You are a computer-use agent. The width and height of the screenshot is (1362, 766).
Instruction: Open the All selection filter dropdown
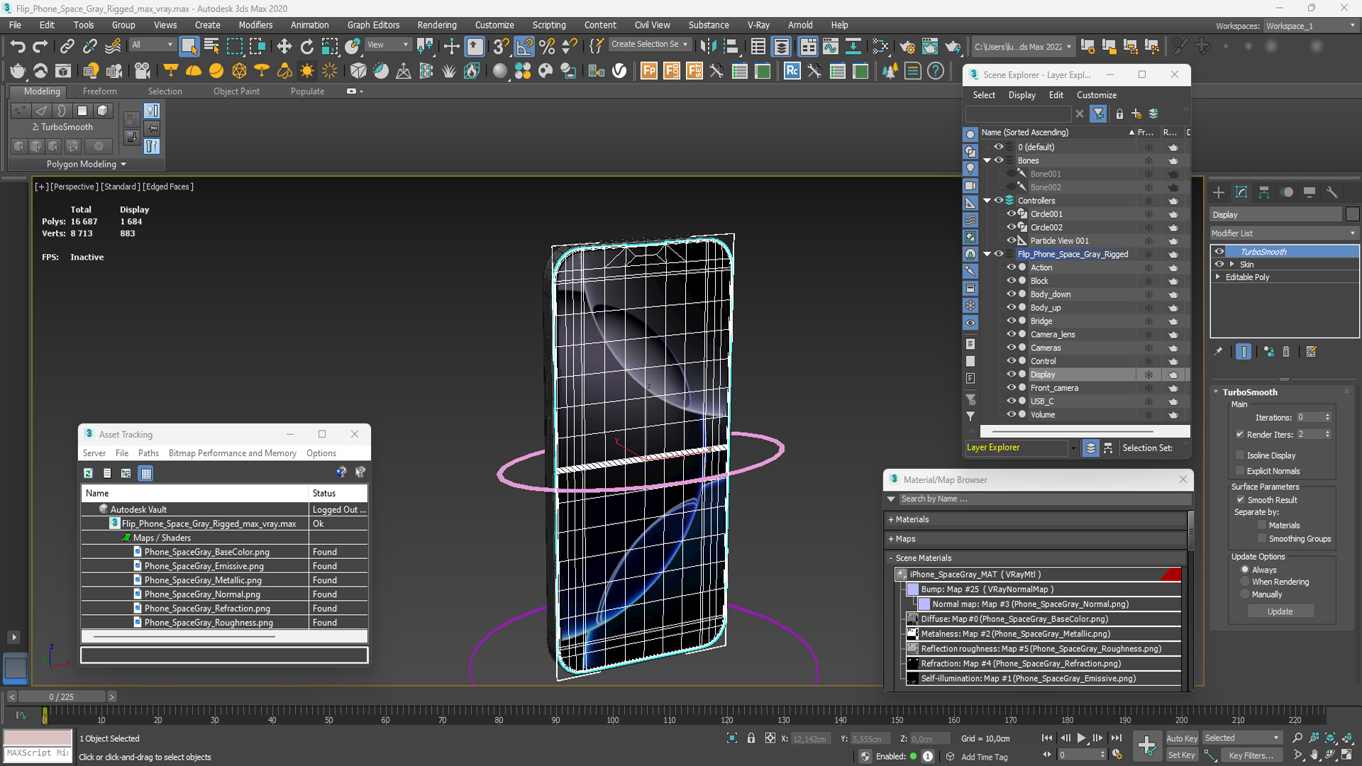[x=152, y=45]
